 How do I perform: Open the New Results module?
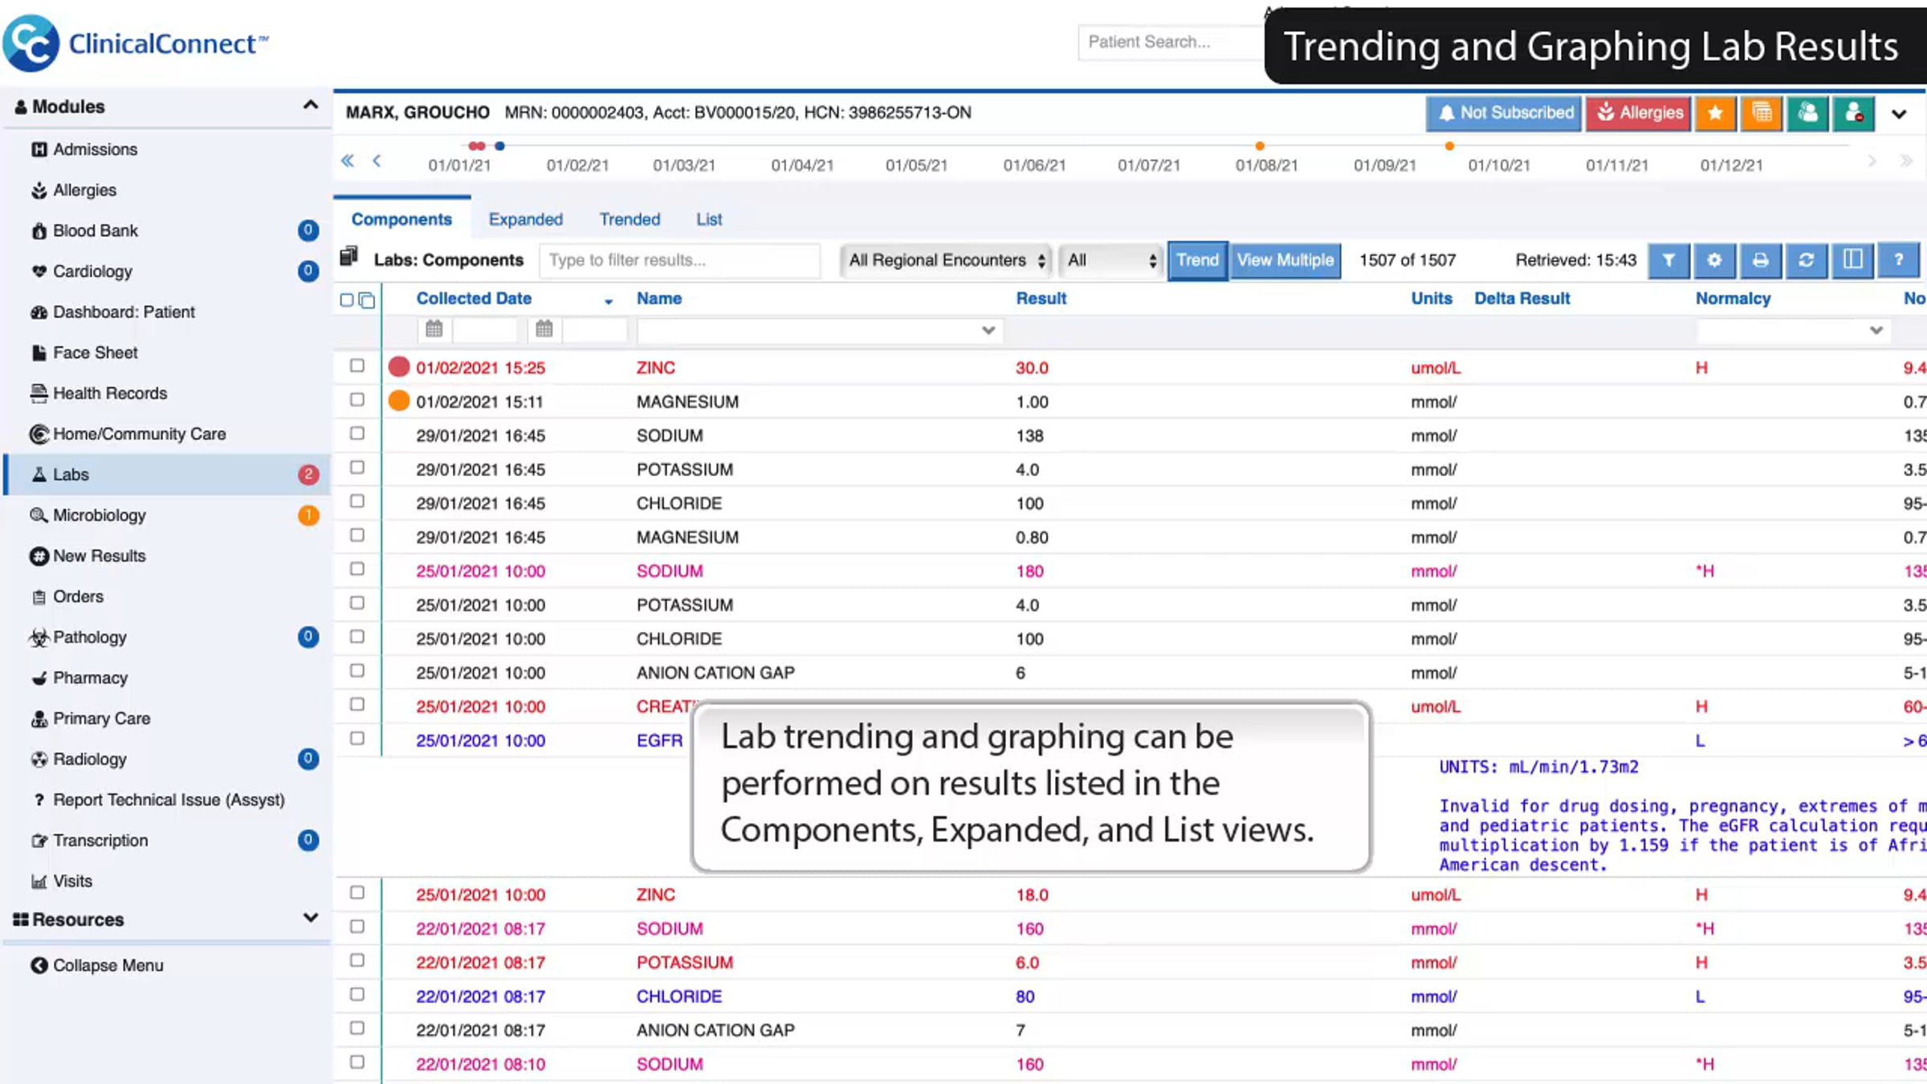click(x=99, y=556)
